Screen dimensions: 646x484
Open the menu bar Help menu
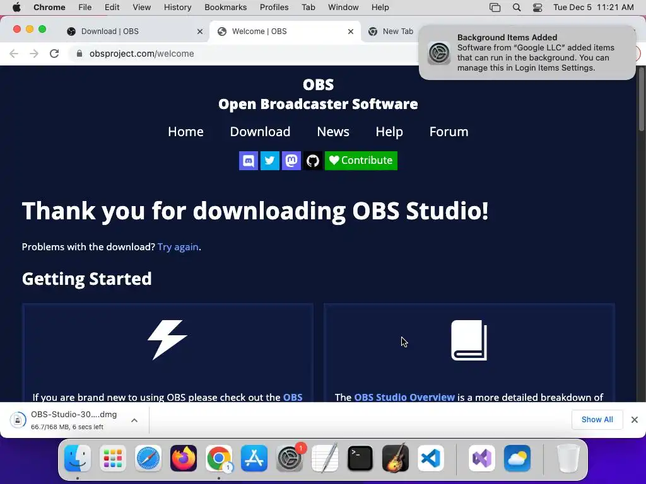pyautogui.click(x=380, y=8)
